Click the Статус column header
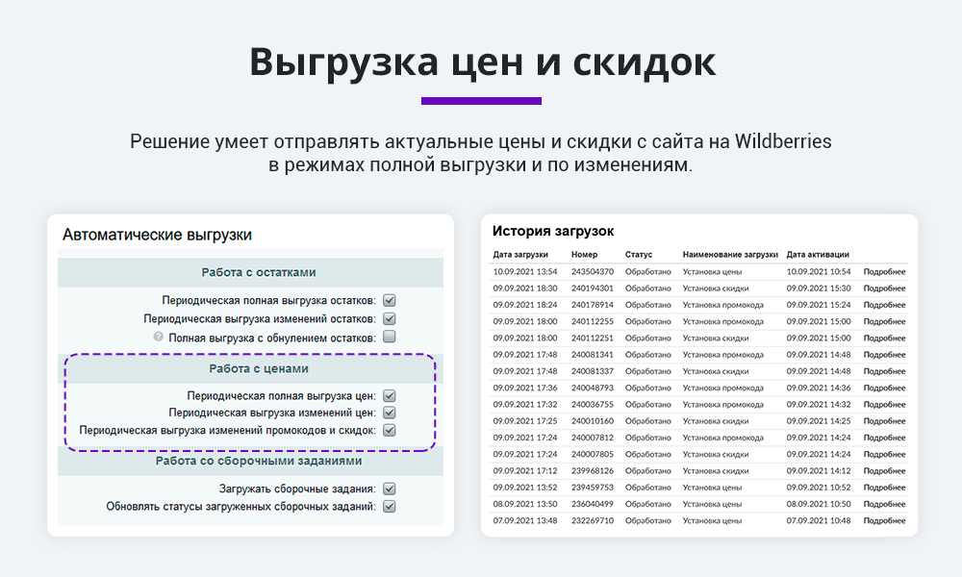This screenshot has height=577, width=962. point(639,255)
